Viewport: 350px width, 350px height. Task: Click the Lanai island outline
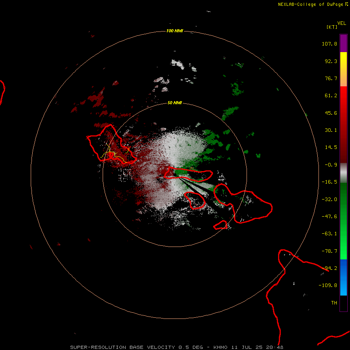195,200
